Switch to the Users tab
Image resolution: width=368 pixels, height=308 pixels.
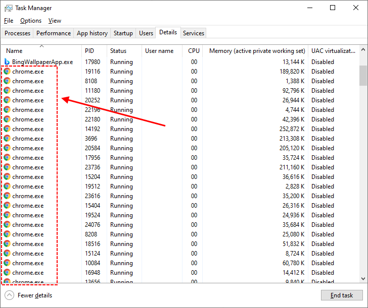[x=146, y=33]
